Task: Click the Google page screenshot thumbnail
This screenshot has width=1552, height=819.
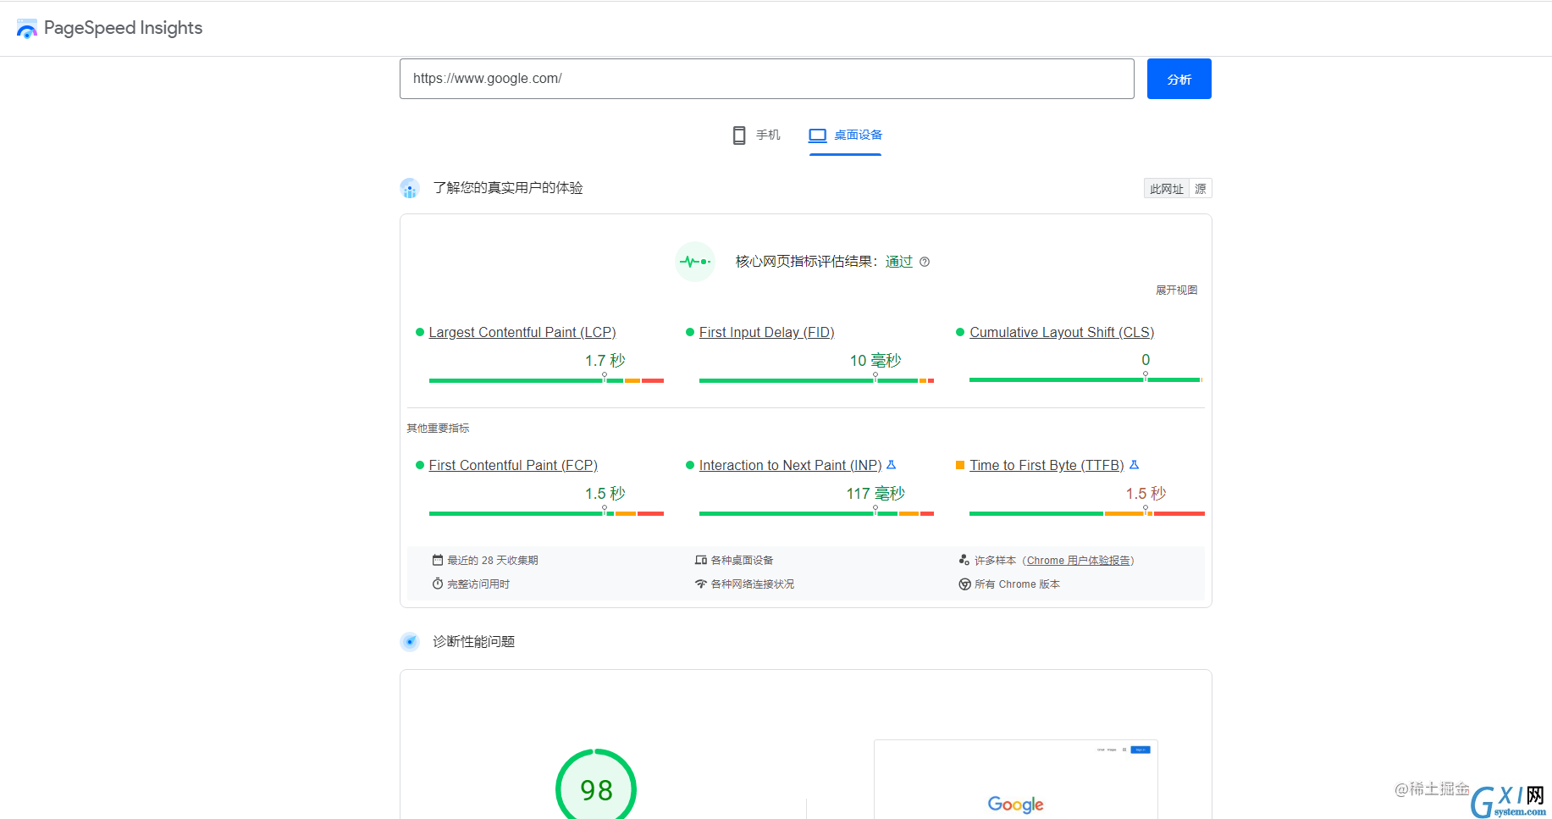Action: (1016, 779)
